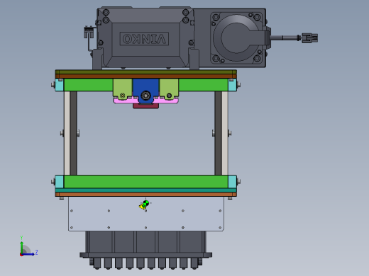Select the VINKO embossed label on the motor
The image size is (369, 276).
[x=144, y=39]
